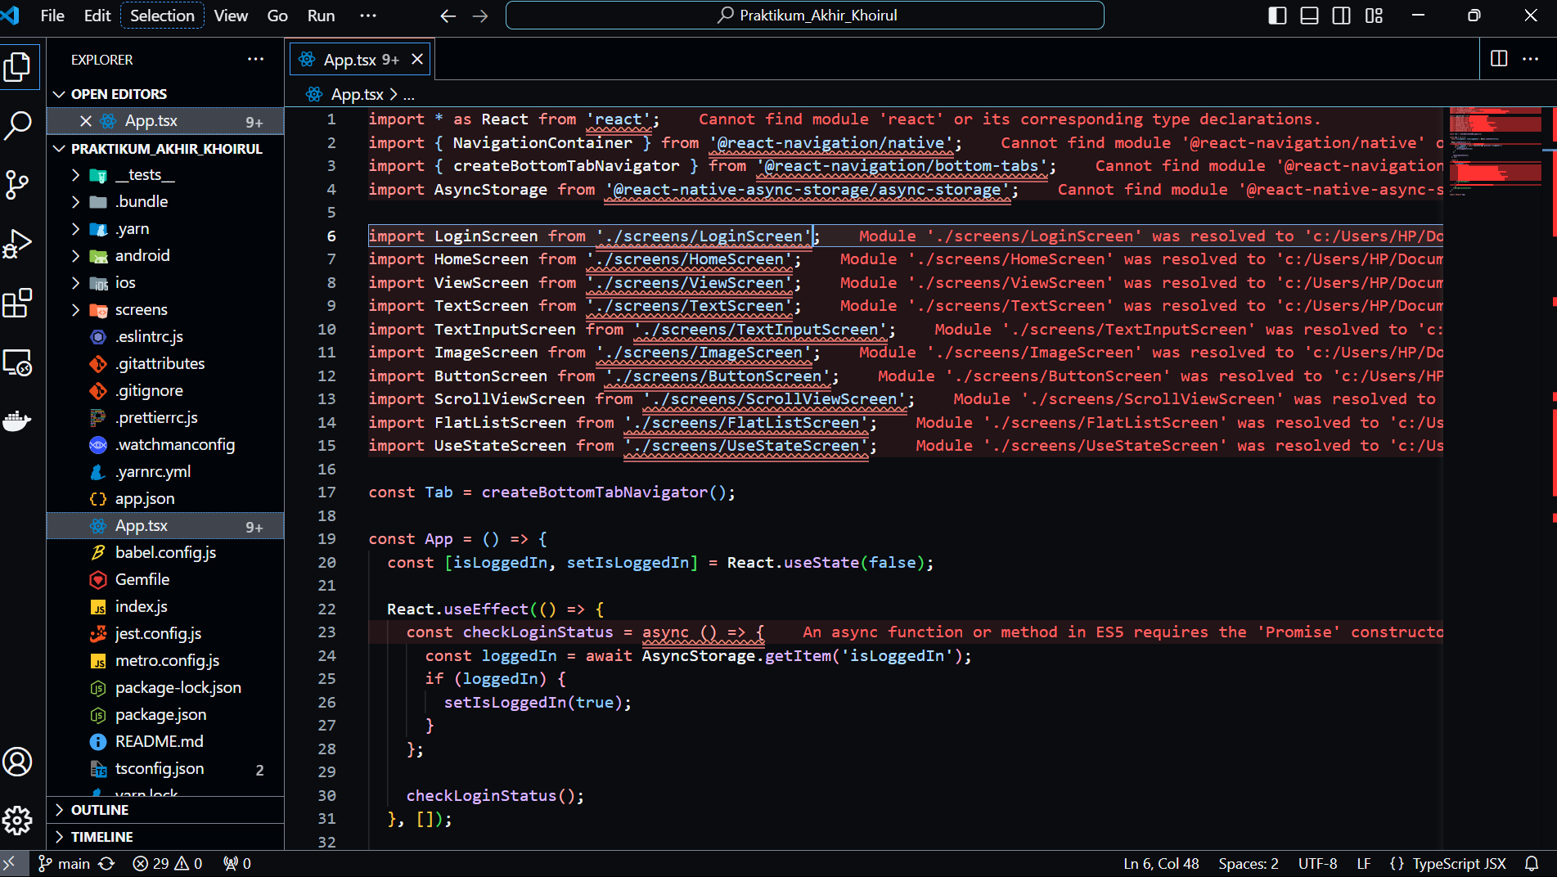Open the View menu
This screenshot has height=877, width=1557.
click(x=231, y=16)
